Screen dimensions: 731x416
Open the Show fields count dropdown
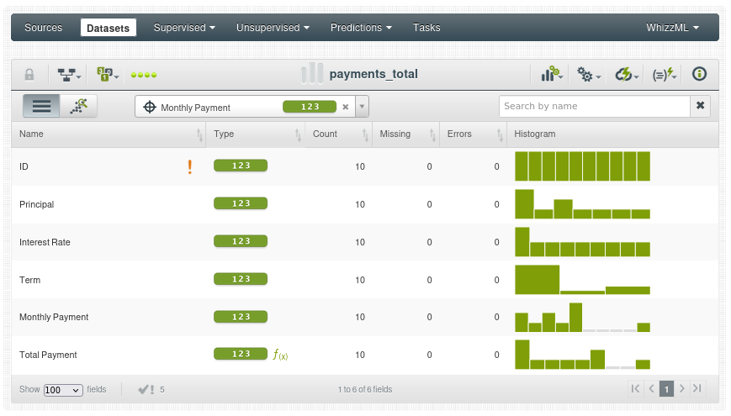64,390
